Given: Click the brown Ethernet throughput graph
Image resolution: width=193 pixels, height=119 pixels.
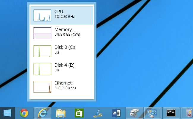Looking at the screenshot, I should point(42,87).
